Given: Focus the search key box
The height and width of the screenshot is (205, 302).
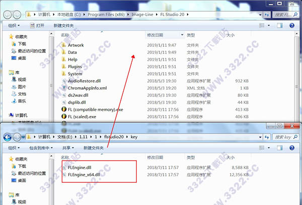Looking at the screenshot, I should (x=285, y=137).
